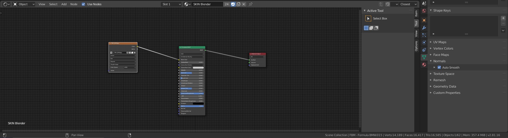The height and width of the screenshot is (138, 508).
Task: Open the Add menu
Action: point(64,4)
